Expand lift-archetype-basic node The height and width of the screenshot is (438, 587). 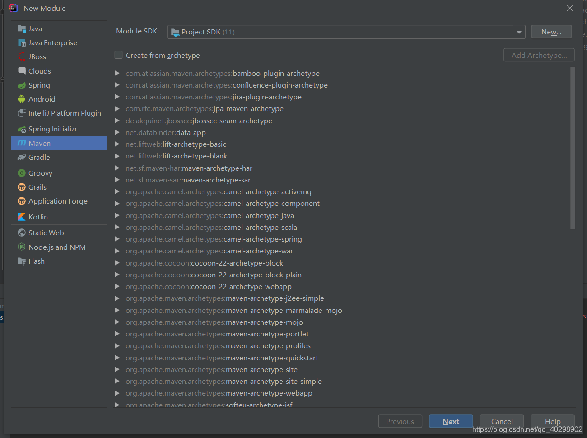coord(117,144)
